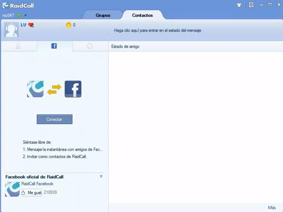Click the Me gusta like button
The width and height of the screenshot is (283, 212).
coord(31,193)
